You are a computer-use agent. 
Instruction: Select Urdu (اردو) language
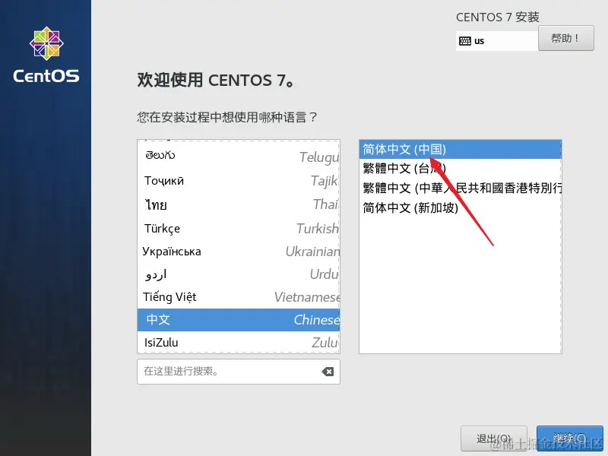[x=239, y=274]
